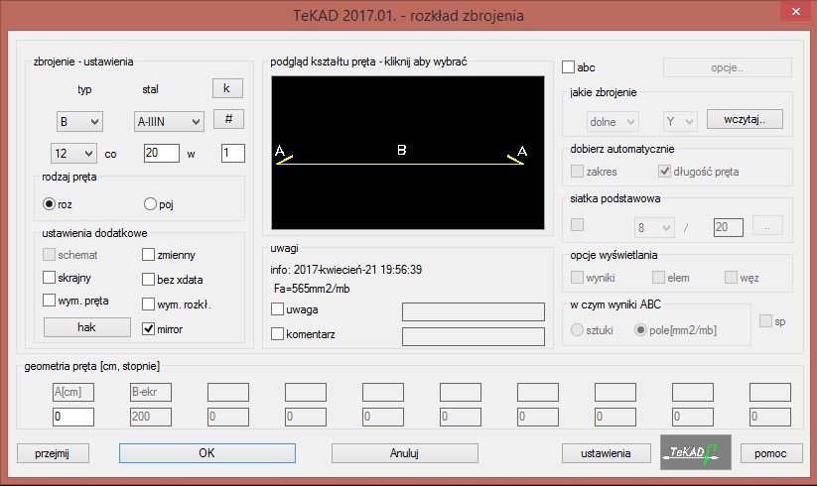This screenshot has height=486, width=817.
Task: Open the siatka podstawowa diameter dropdown showing 8
Action: [654, 227]
